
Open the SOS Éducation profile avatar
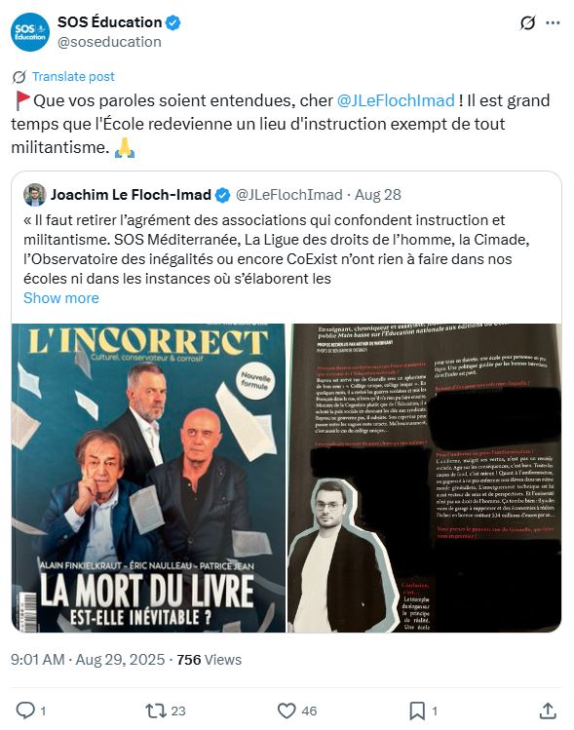click(30, 32)
